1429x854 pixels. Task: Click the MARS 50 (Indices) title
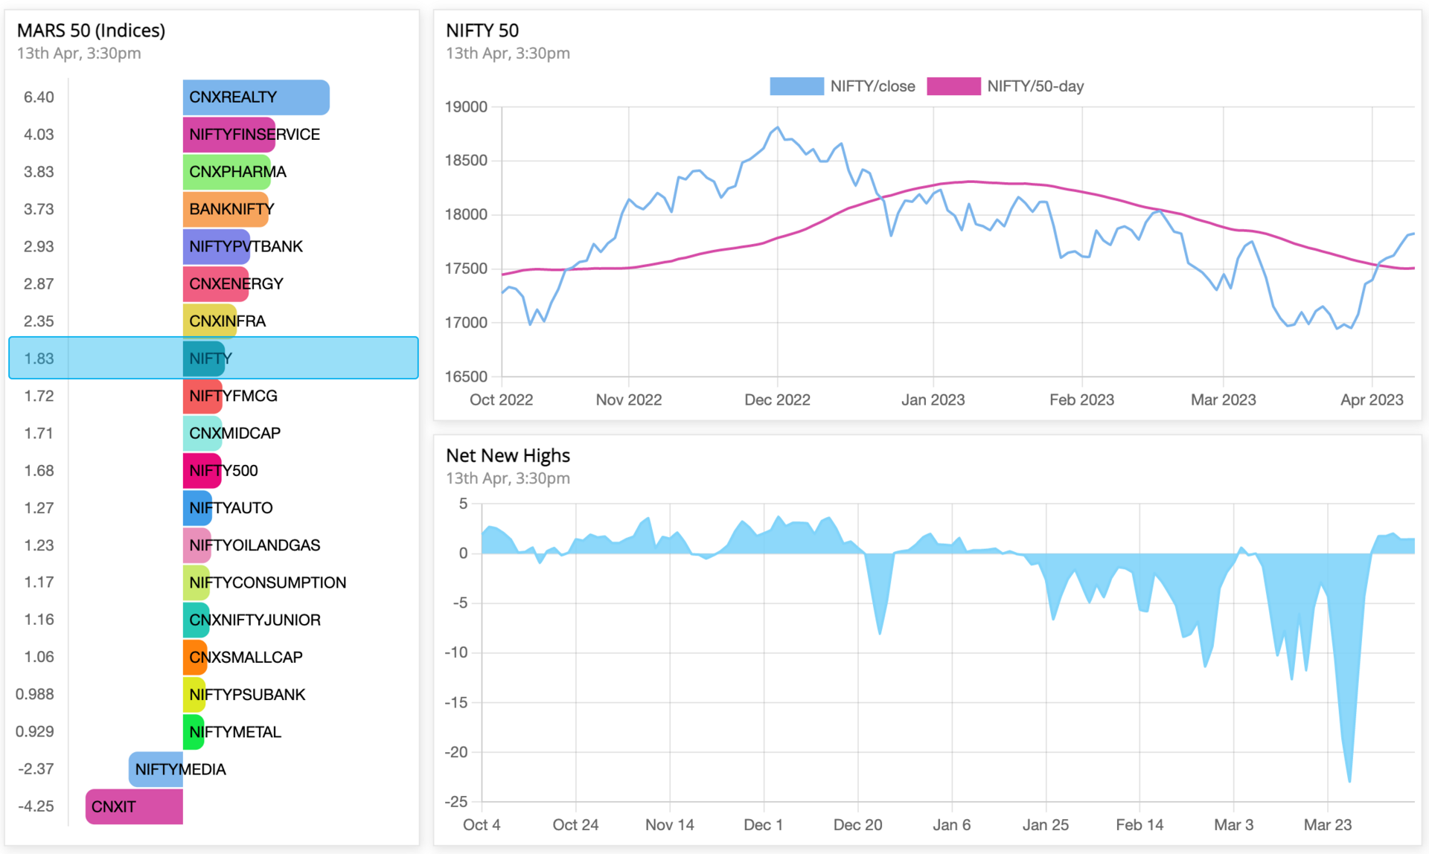point(91,30)
